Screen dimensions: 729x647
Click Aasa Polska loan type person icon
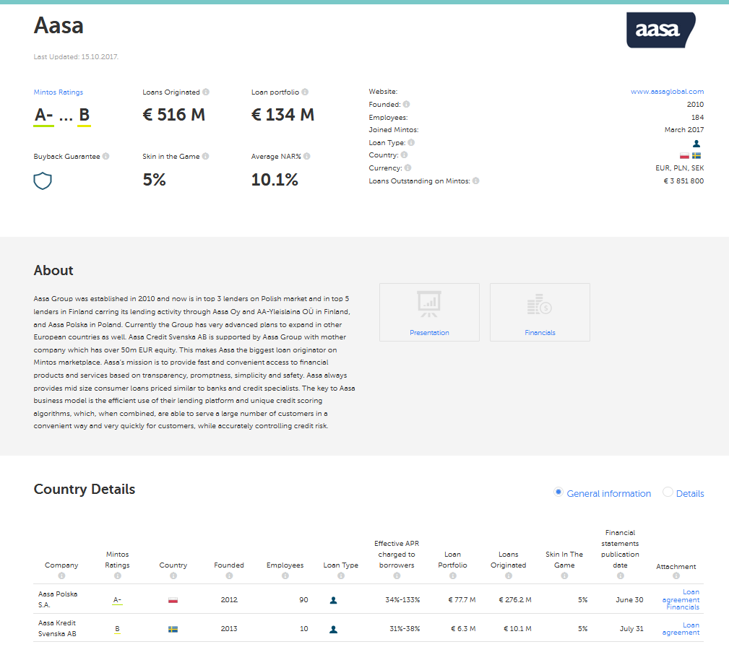(333, 600)
